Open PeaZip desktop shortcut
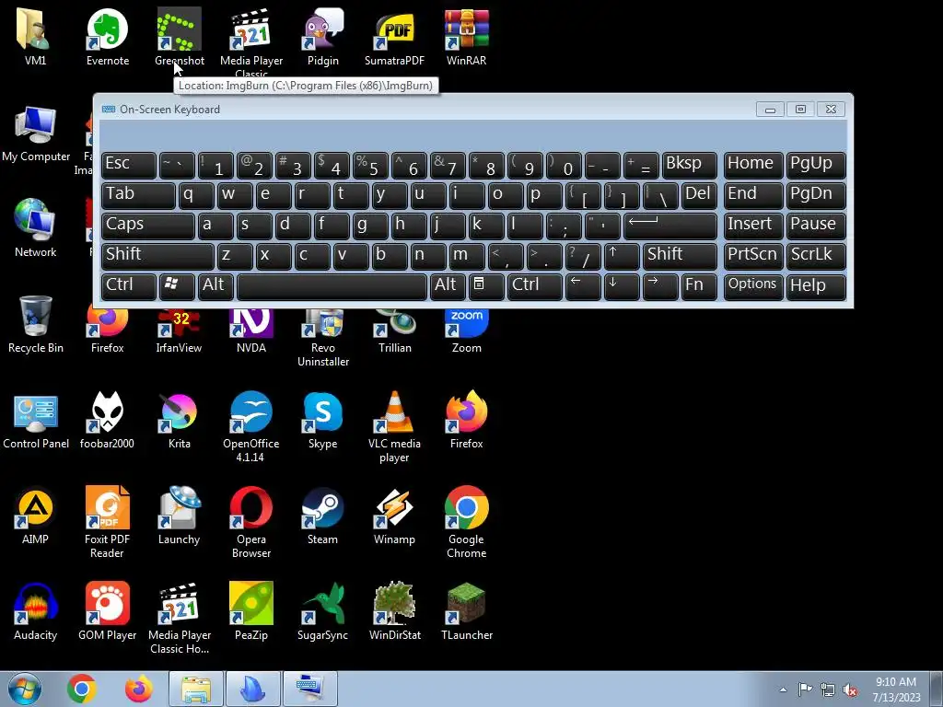 click(250, 612)
